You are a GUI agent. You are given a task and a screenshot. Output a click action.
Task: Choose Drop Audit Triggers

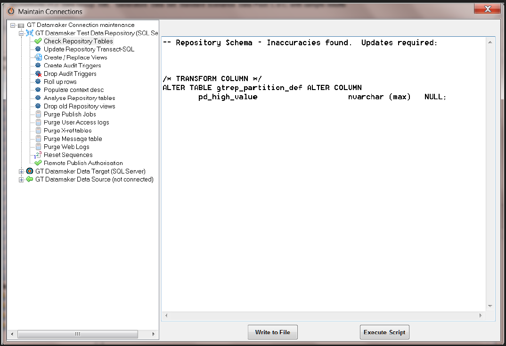70,74
